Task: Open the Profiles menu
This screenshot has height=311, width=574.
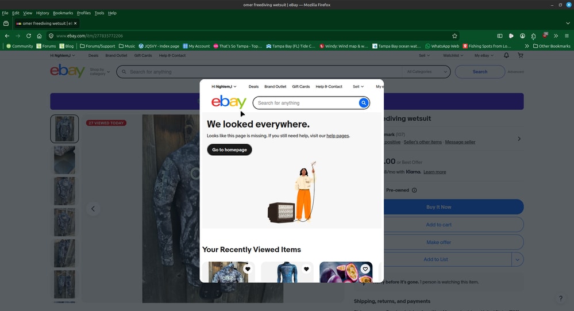Action: point(84,13)
